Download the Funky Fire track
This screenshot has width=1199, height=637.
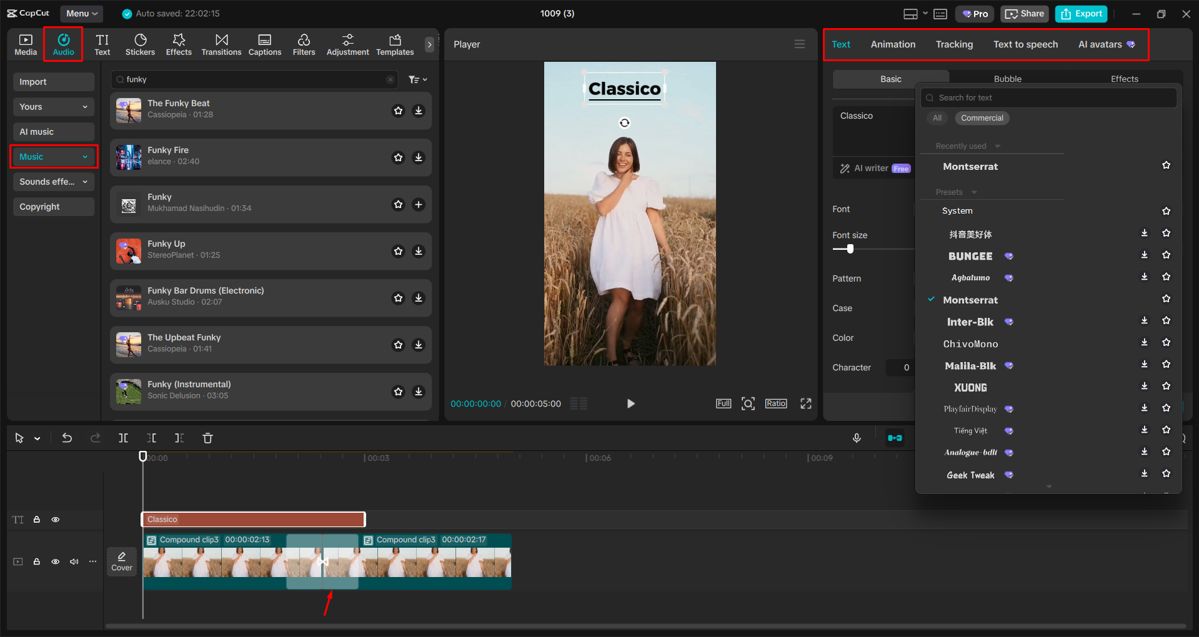click(419, 157)
